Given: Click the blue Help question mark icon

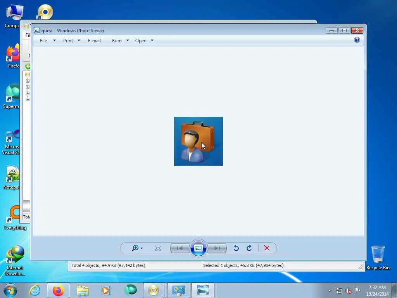Looking at the screenshot, I should click(357, 40).
